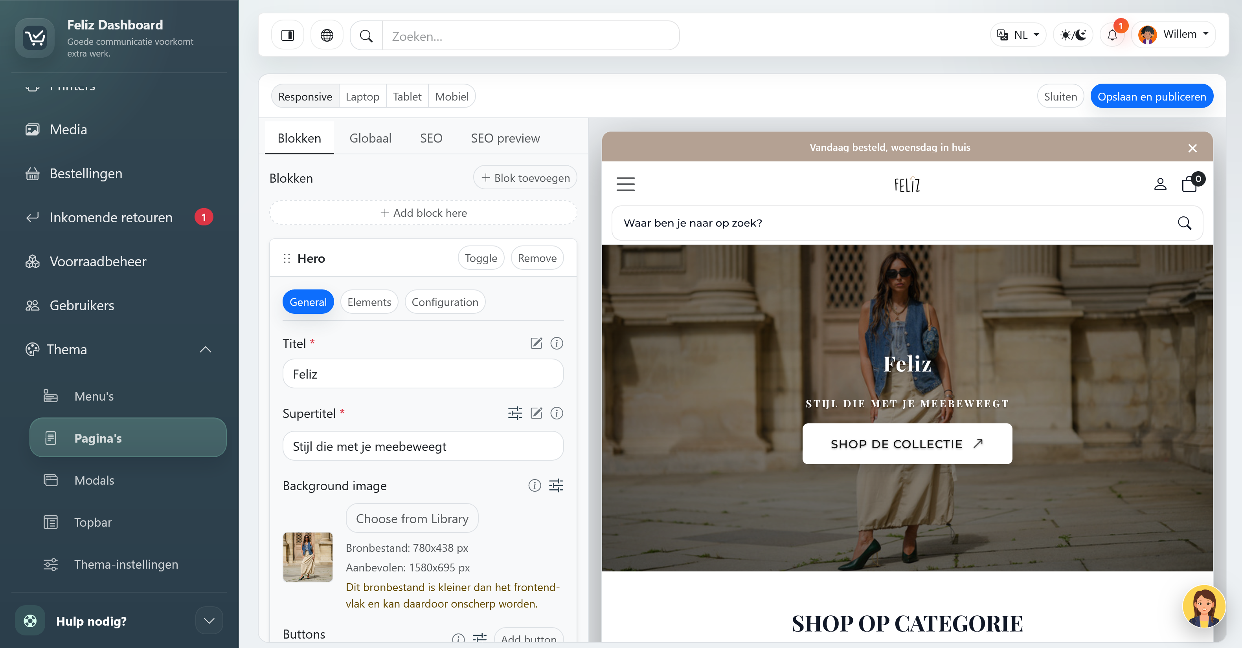Viewport: 1242px width, 648px height.
Task: Click the account user icon in preview
Action: [1160, 184]
